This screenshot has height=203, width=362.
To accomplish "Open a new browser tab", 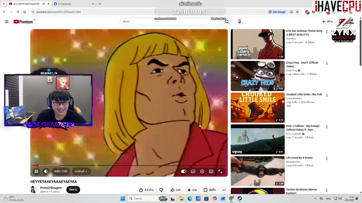I will [100, 4].
